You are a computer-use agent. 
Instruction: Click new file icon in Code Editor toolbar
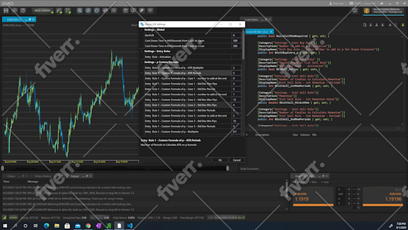coord(365,25)
